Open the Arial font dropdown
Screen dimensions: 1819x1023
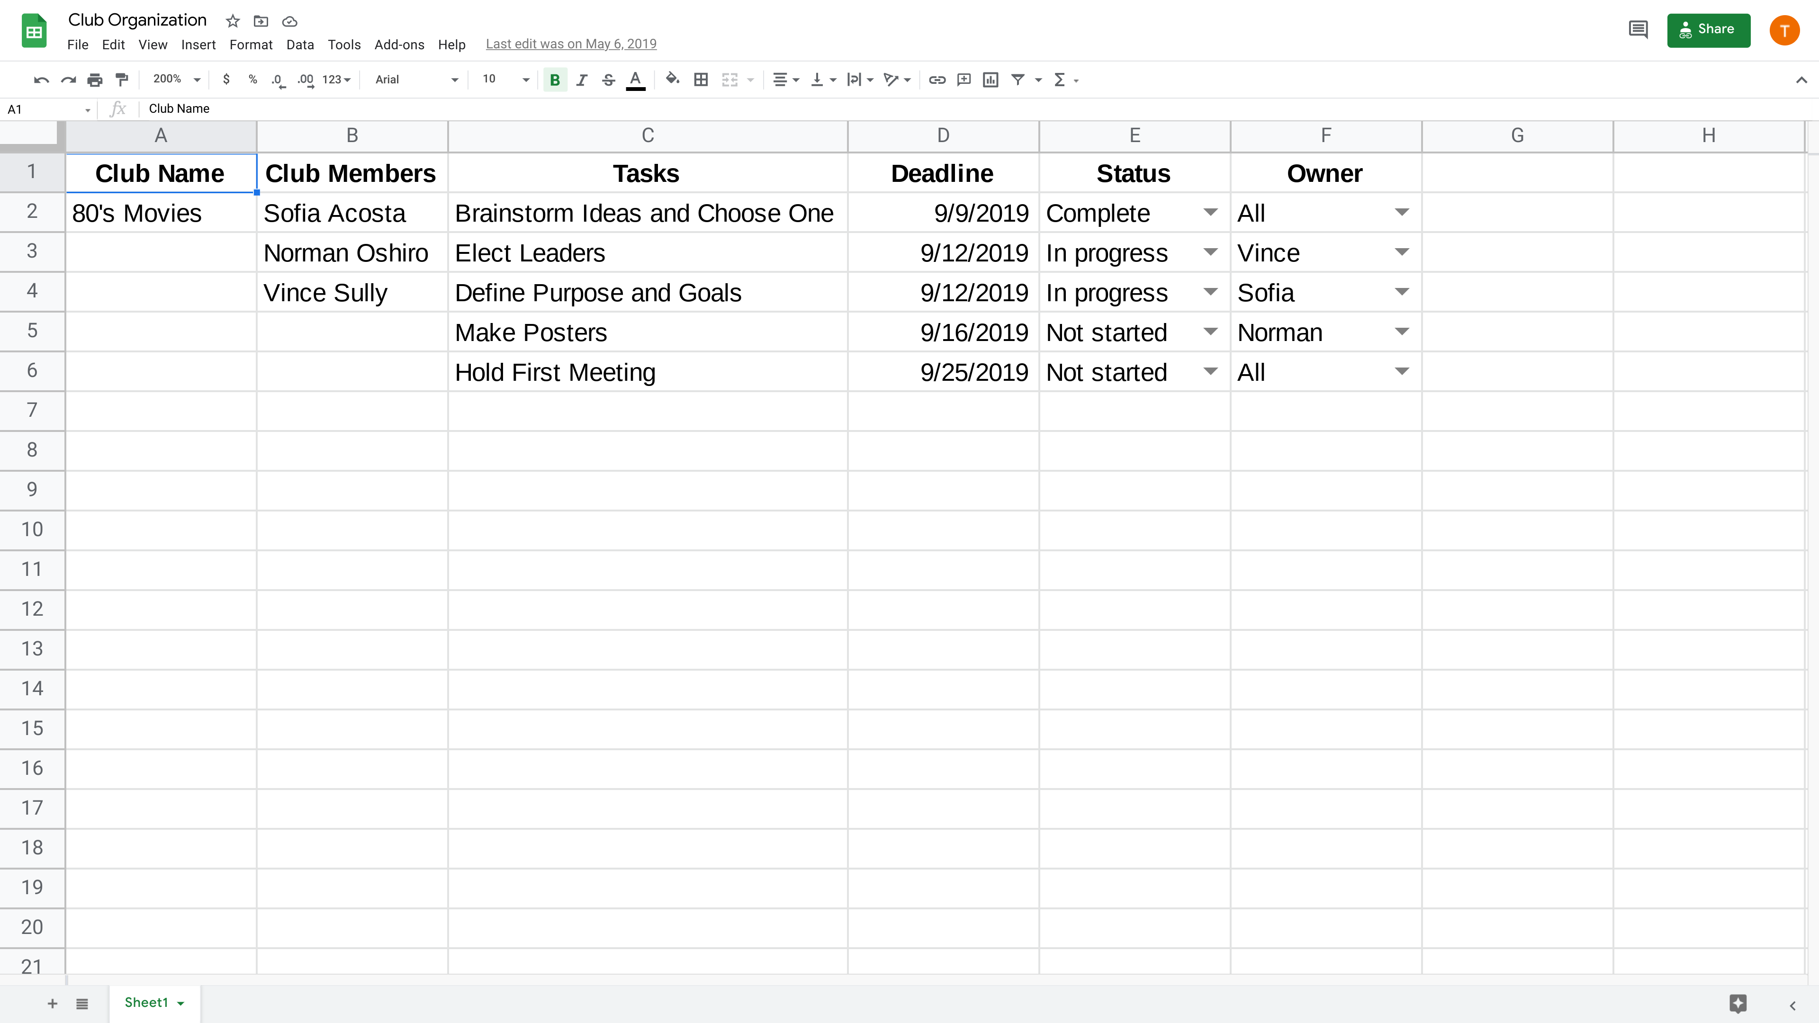417,80
